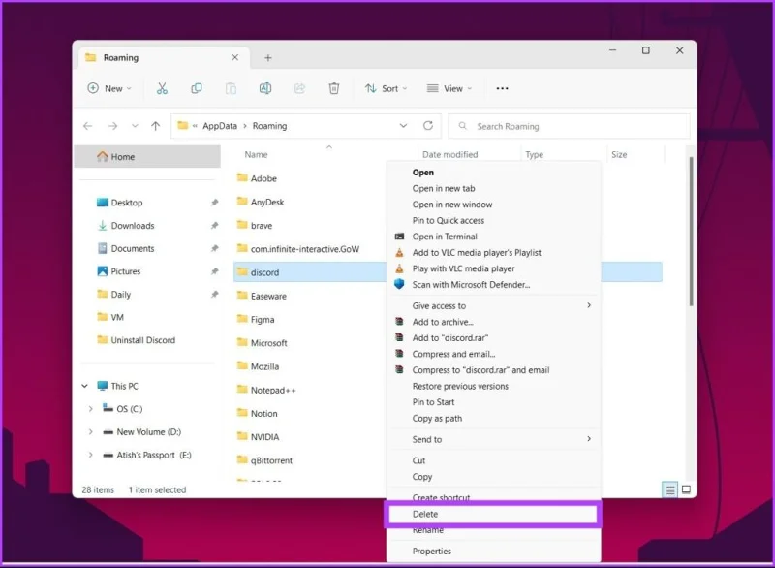Add a new tab with plus button

[268, 58]
